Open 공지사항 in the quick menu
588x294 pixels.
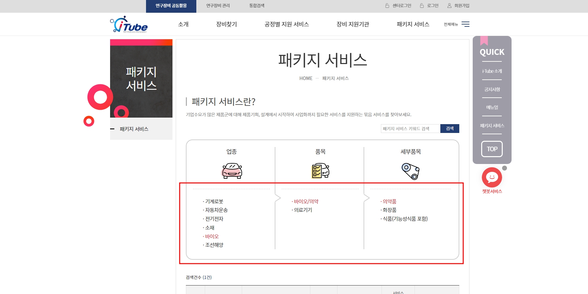point(492,90)
